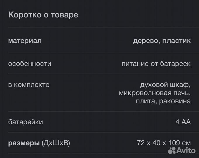The height and width of the screenshot is (158, 199).
Task: Click the "микроволновая печь" text line
Action: click(x=155, y=93)
